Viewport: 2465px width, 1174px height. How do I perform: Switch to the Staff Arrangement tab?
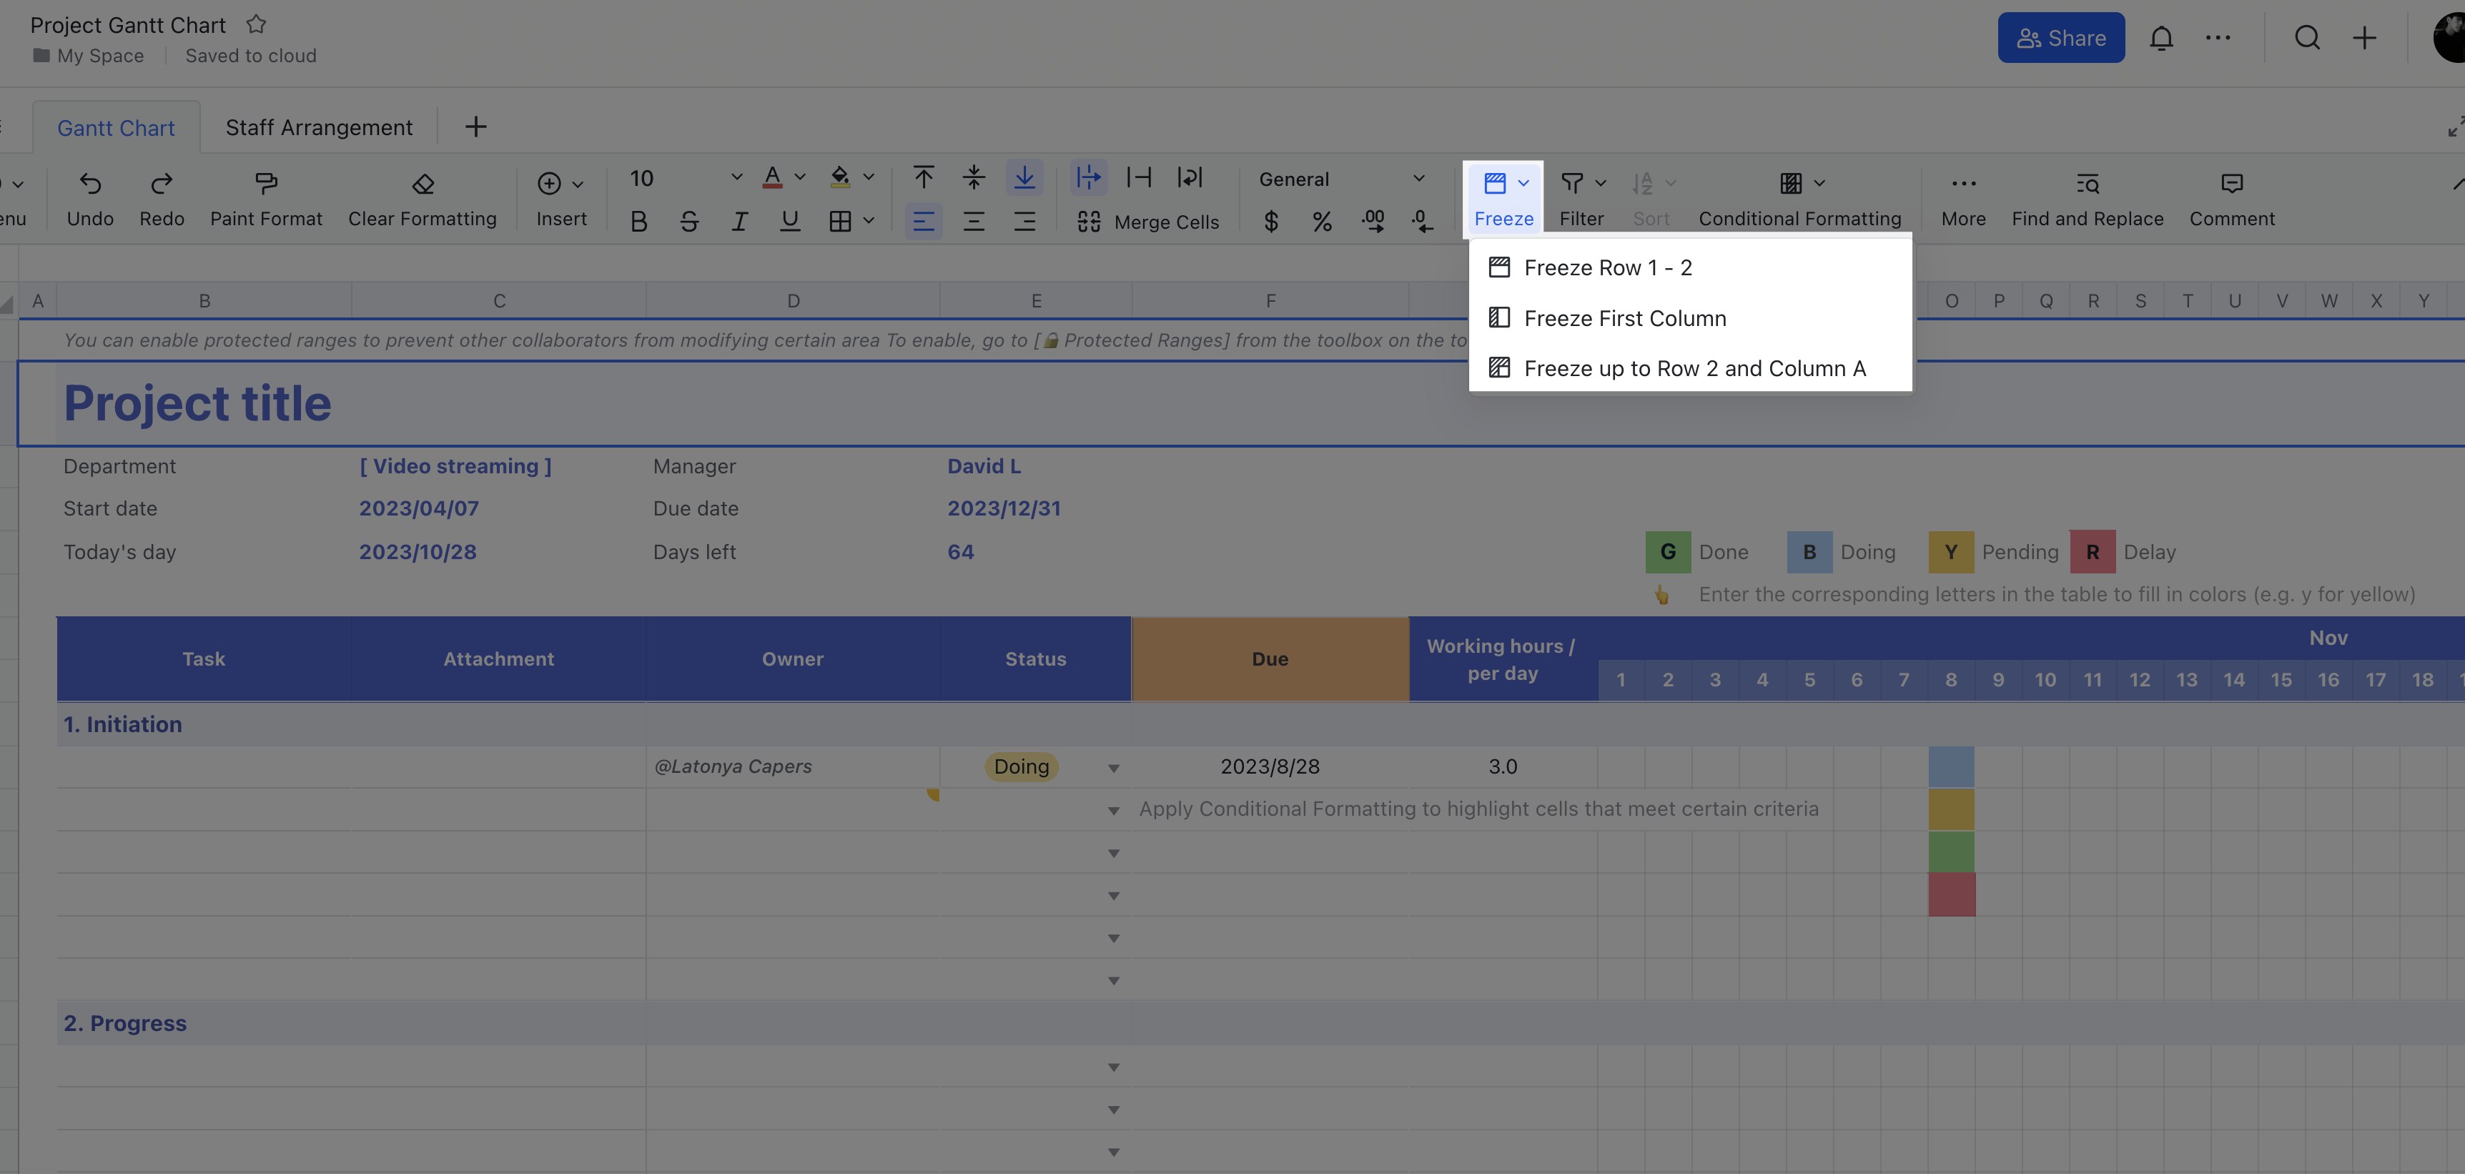coord(317,127)
